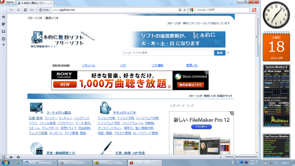The width and height of the screenshot is (295, 166).
Task: Switch to Revo Uninstaller taskbar window
Action: (75, 163)
